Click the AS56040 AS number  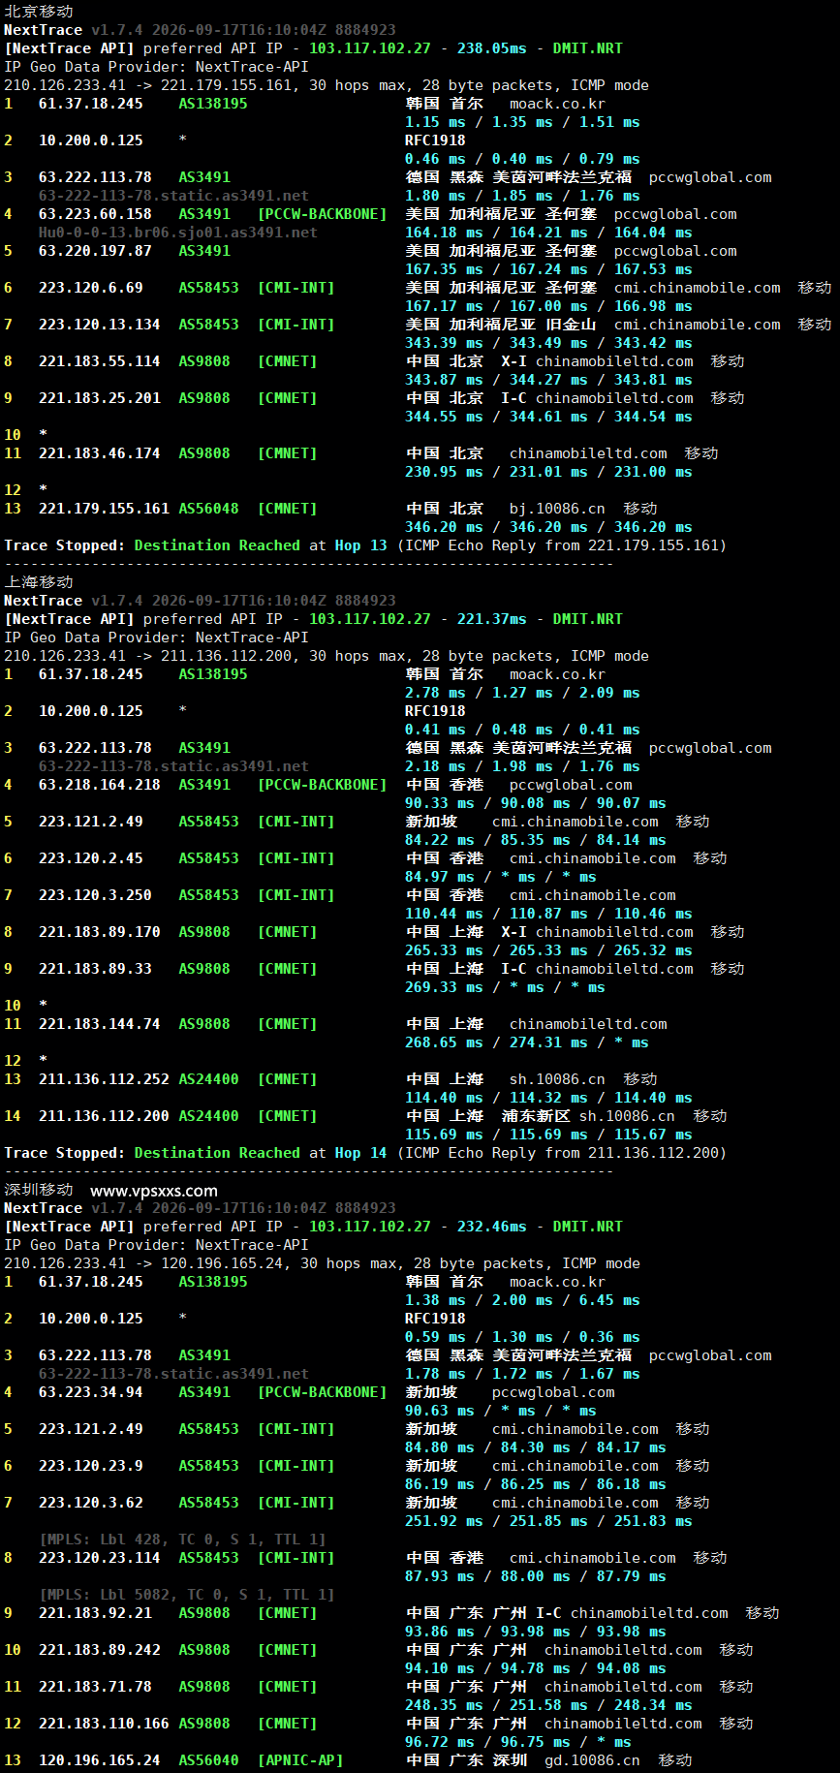(208, 1760)
